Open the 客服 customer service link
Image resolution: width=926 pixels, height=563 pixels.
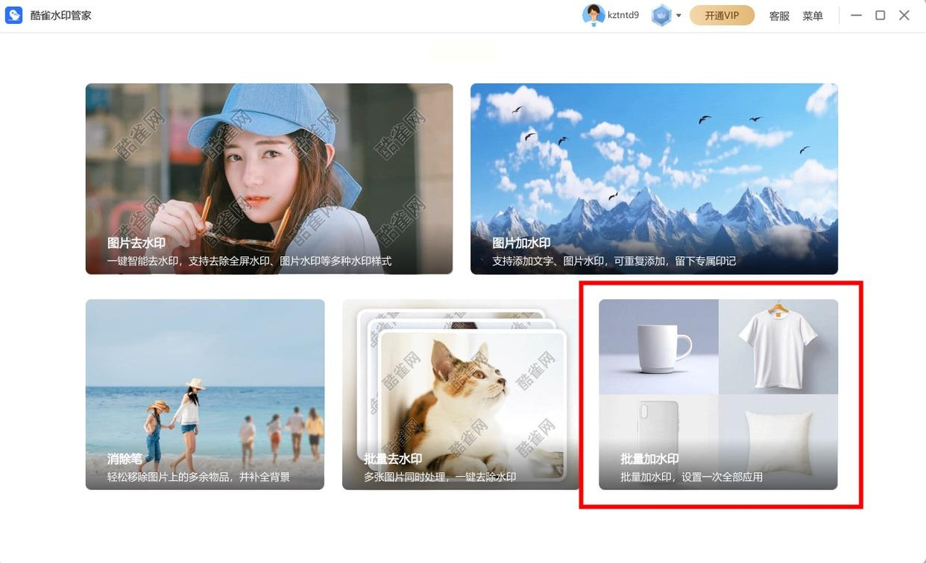point(779,16)
